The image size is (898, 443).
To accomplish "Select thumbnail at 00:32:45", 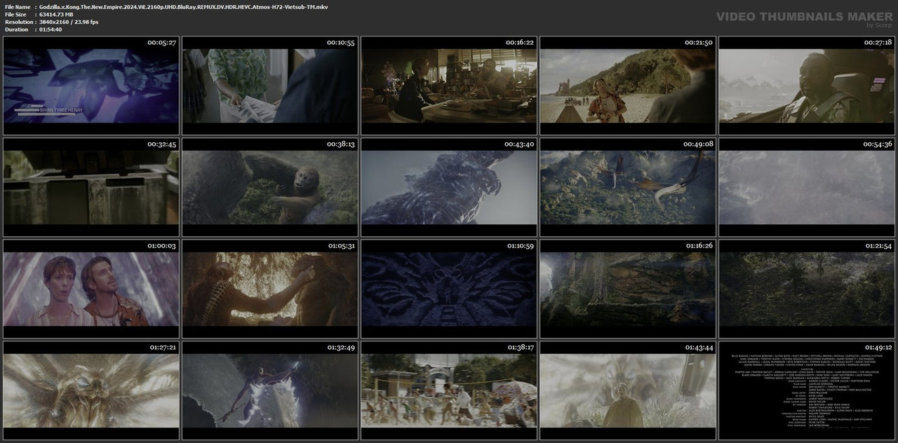I will pyautogui.click(x=91, y=186).
